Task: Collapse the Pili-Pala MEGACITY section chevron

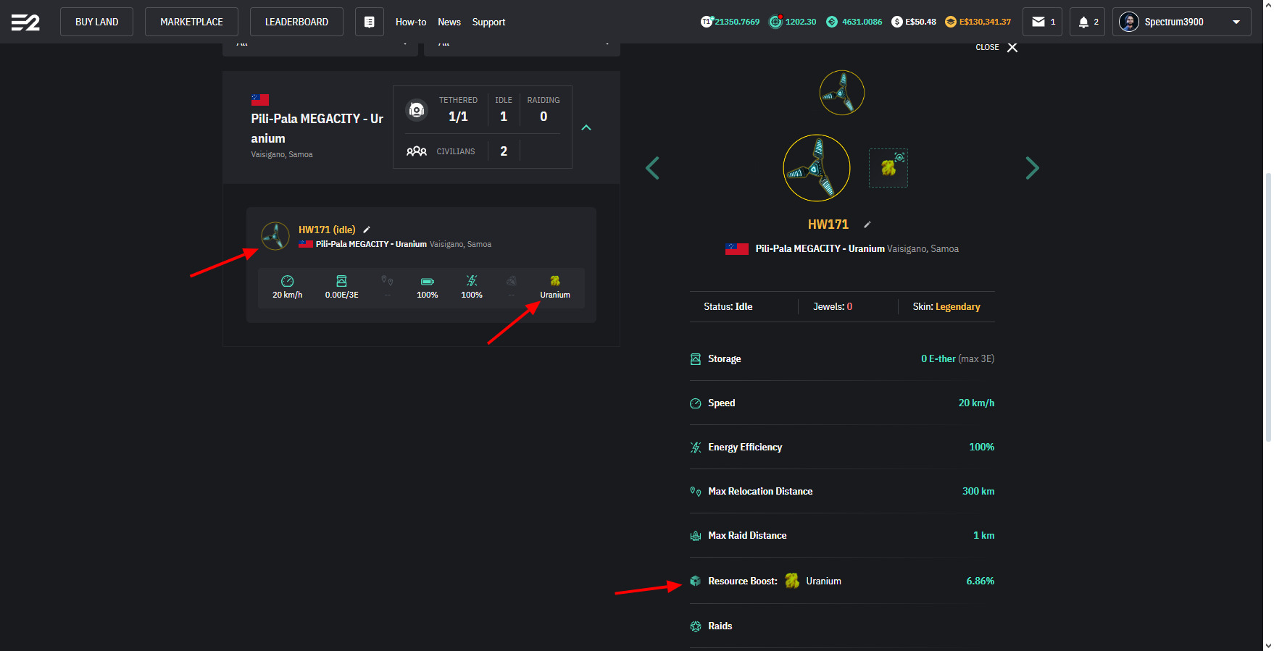Action: pyautogui.click(x=586, y=127)
